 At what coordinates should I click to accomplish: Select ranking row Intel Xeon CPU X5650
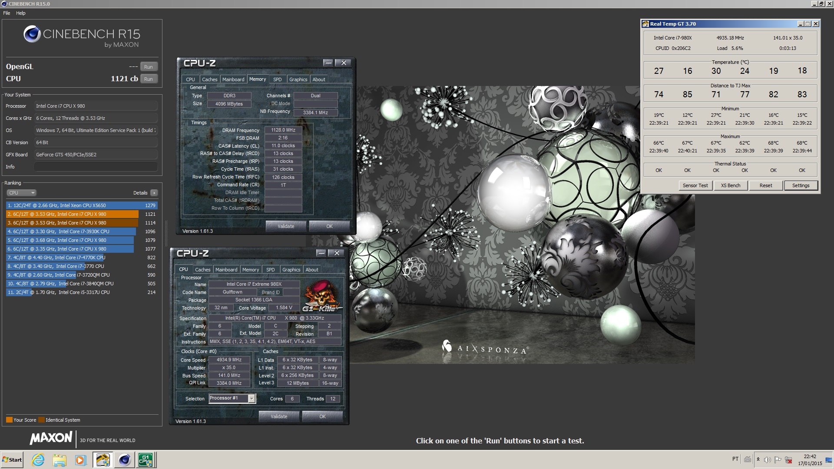coord(82,205)
